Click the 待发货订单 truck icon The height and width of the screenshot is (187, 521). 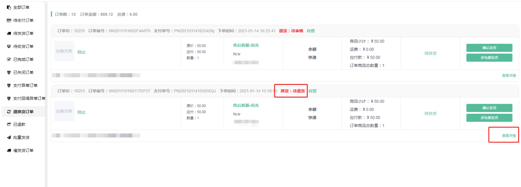pyautogui.click(x=9, y=33)
